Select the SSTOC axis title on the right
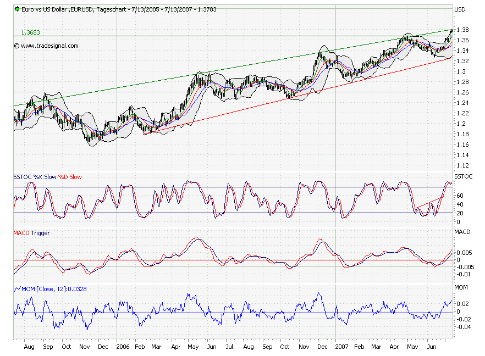Image resolution: width=485 pixels, height=356 pixels. [x=464, y=176]
